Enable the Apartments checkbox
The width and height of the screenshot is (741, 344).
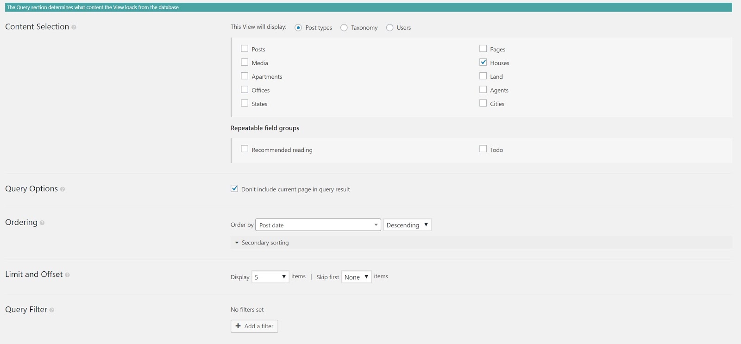245,76
